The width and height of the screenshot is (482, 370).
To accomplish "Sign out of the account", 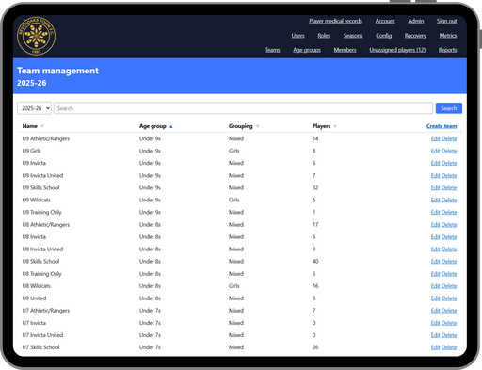I will point(446,21).
